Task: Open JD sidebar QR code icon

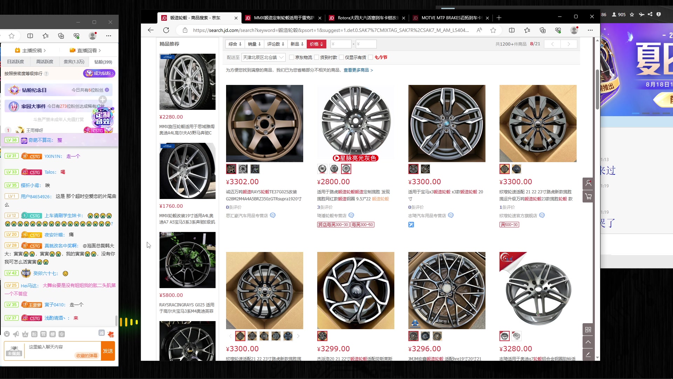Action: [588, 330]
